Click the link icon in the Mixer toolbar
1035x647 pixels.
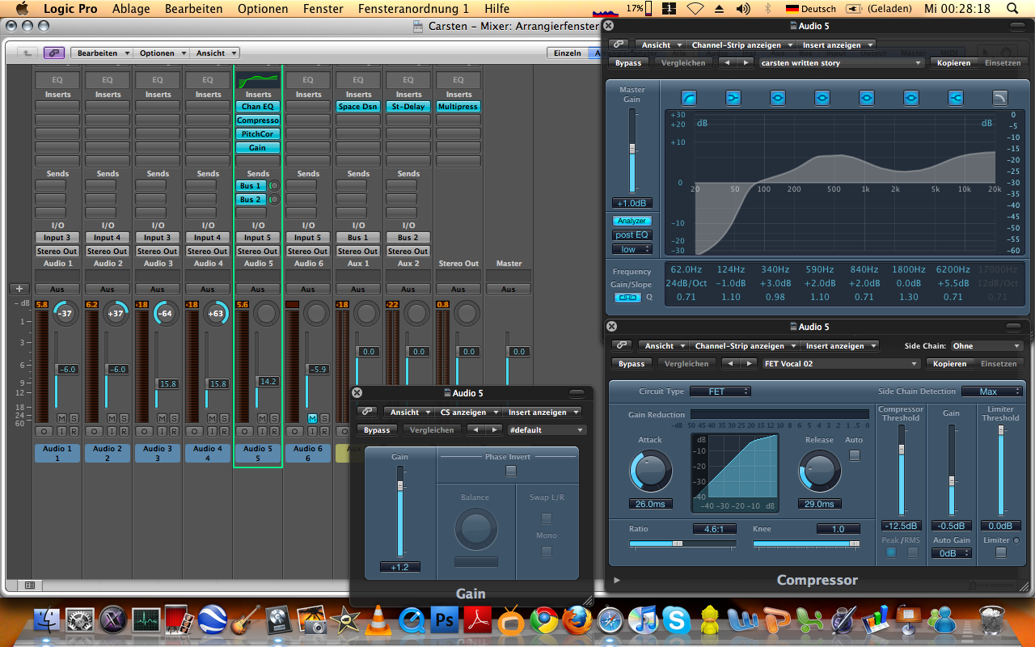(54, 53)
